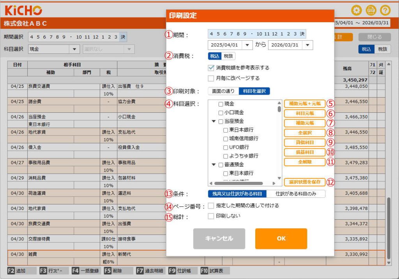399x279 pixels.
Task: Switch main window to 税込
Action: [x=366, y=49]
